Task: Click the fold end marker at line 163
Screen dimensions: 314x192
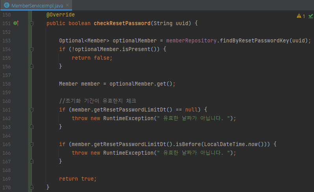Action: [32, 127]
